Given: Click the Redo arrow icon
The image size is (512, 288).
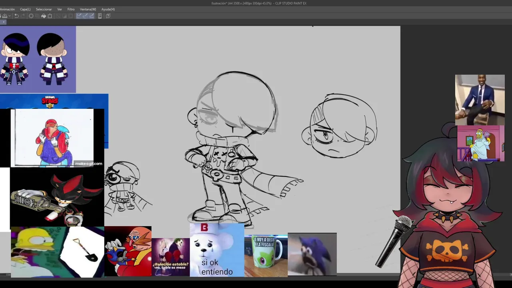Looking at the screenshot, I should click(23, 16).
